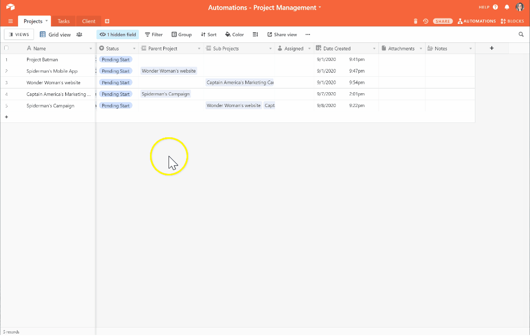The width and height of the screenshot is (530, 336).
Task: Open the base trash icon
Action: click(416, 21)
